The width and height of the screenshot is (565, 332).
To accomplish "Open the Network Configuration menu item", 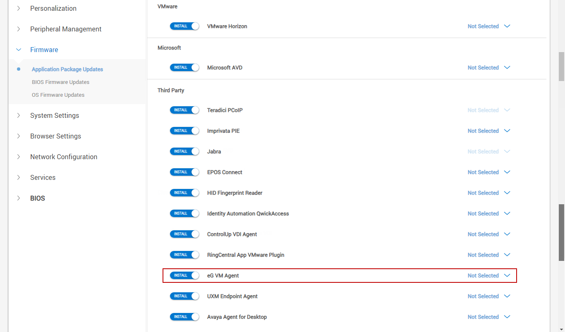I will click(64, 157).
